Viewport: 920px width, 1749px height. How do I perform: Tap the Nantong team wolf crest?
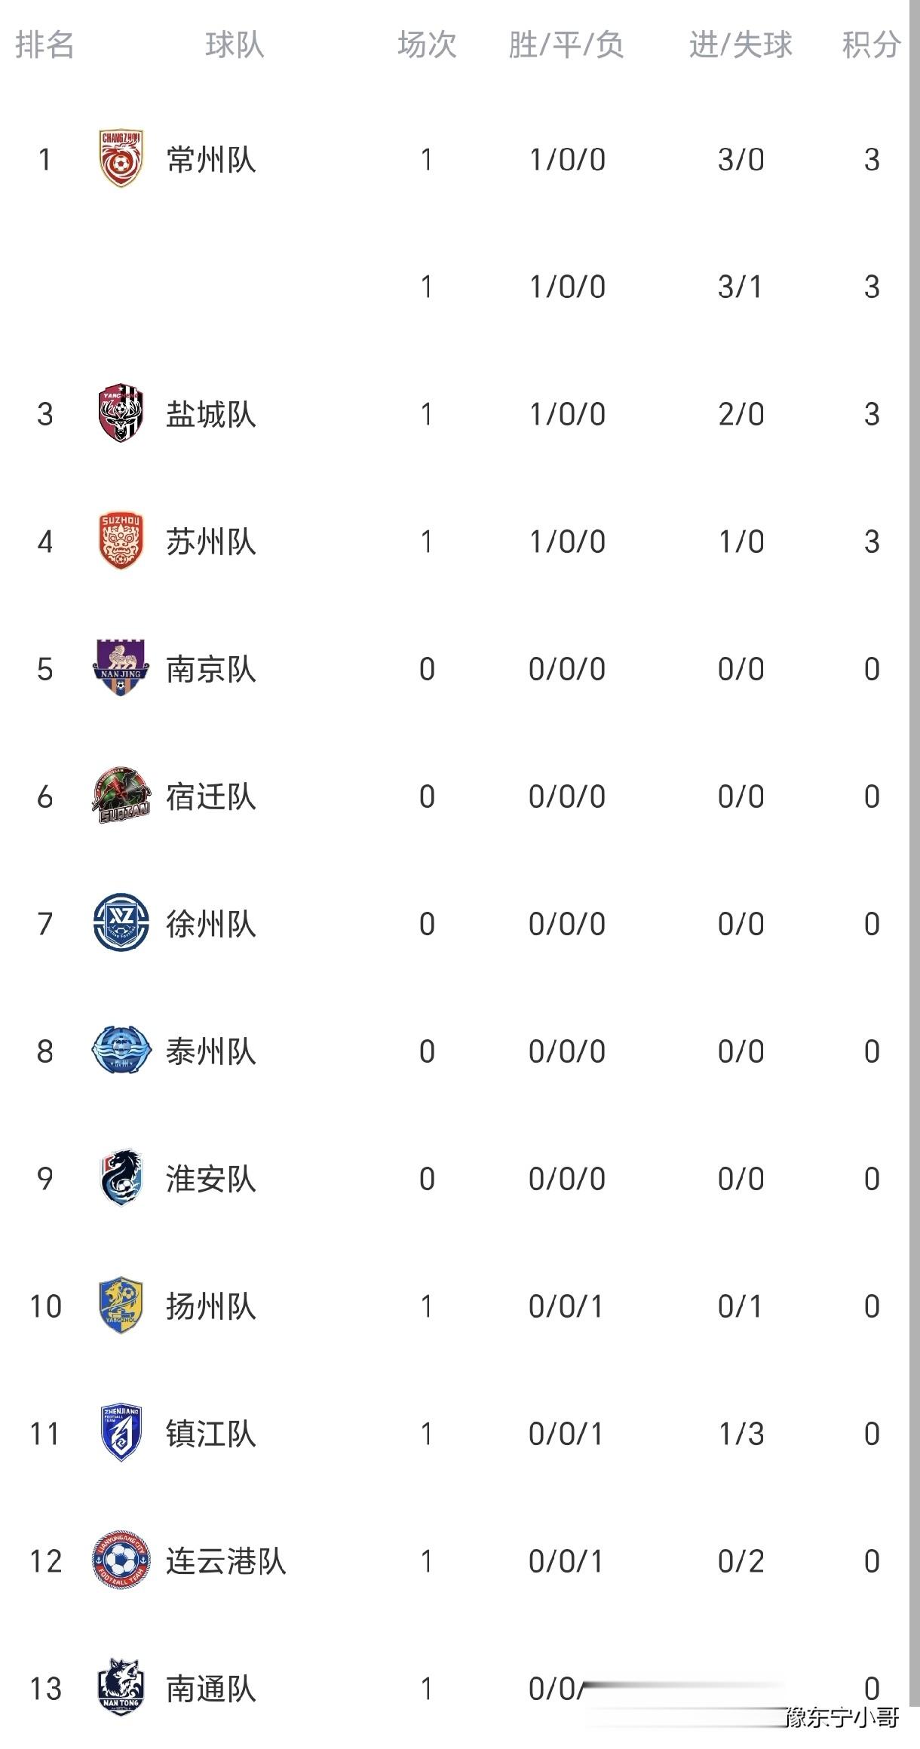[x=121, y=1688]
